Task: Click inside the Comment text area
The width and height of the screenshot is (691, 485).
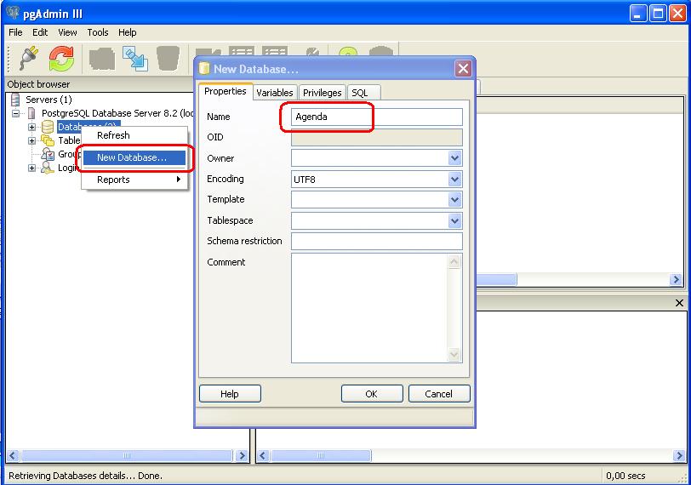Action: [x=369, y=308]
